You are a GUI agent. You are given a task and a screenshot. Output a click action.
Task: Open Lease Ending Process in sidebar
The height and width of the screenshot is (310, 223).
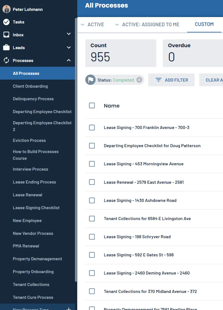point(34,182)
